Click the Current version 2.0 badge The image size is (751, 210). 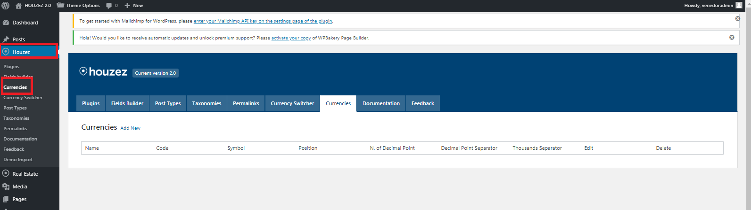point(156,73)
